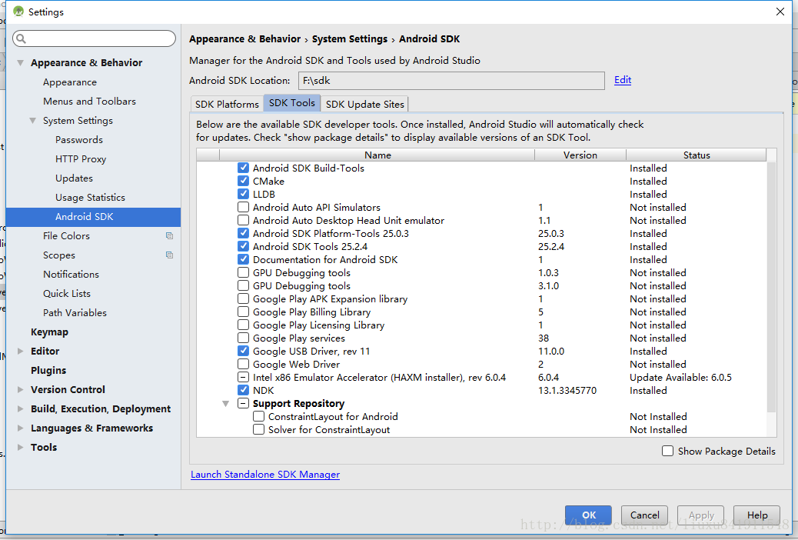Check Google Web Driver checkbox

coord(243,365)
